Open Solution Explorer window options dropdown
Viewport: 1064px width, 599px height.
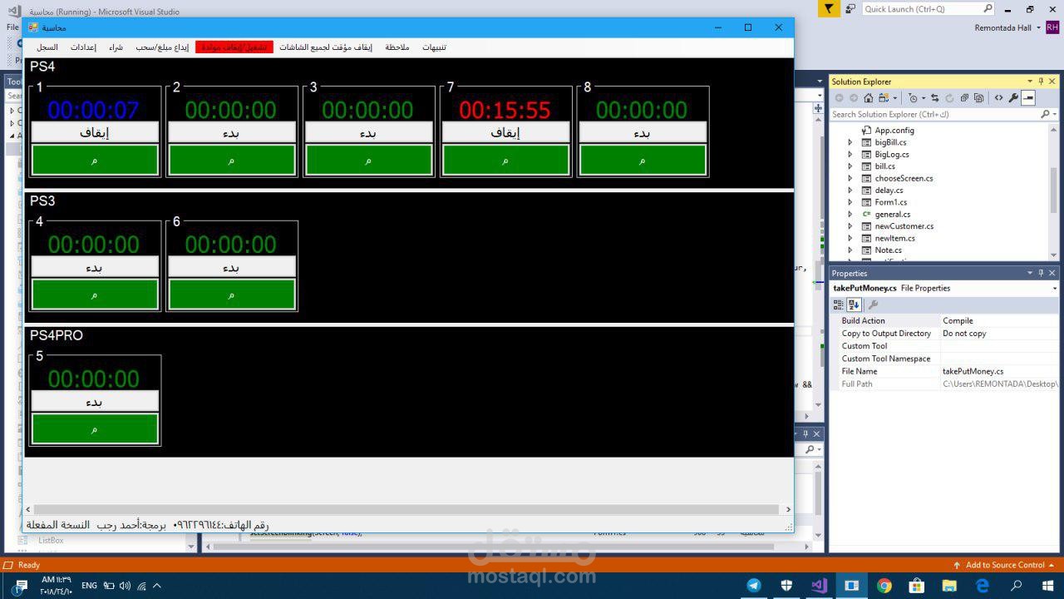1029,82
